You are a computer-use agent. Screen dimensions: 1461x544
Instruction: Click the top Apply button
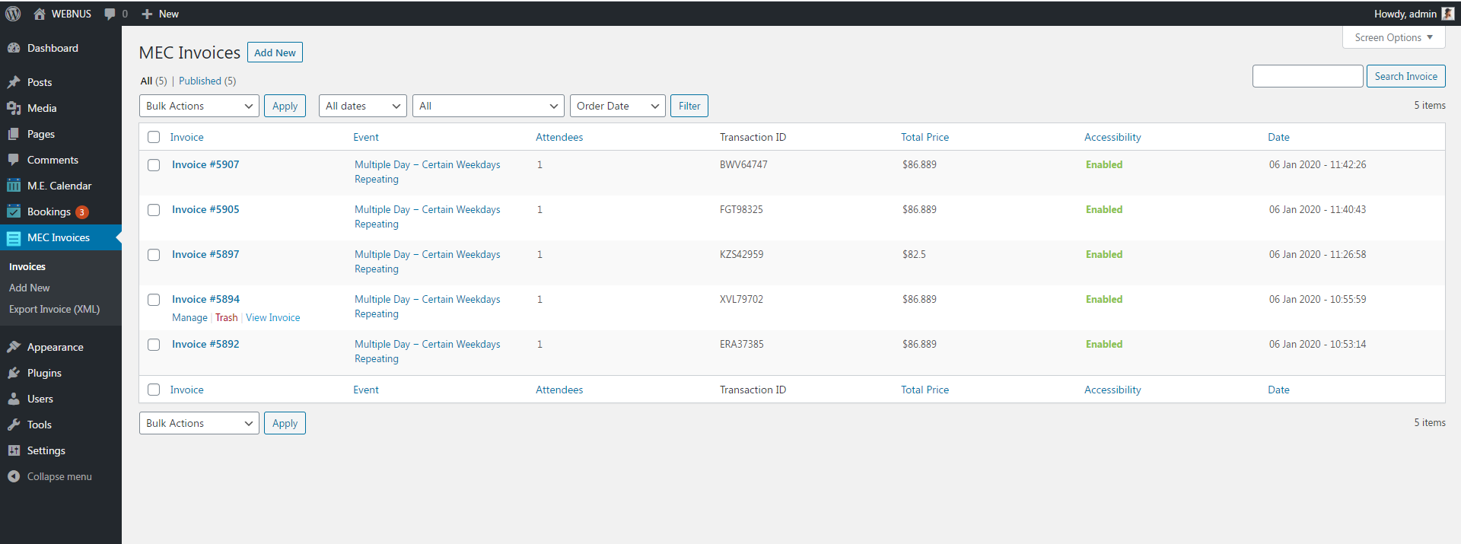pos(285,106)
